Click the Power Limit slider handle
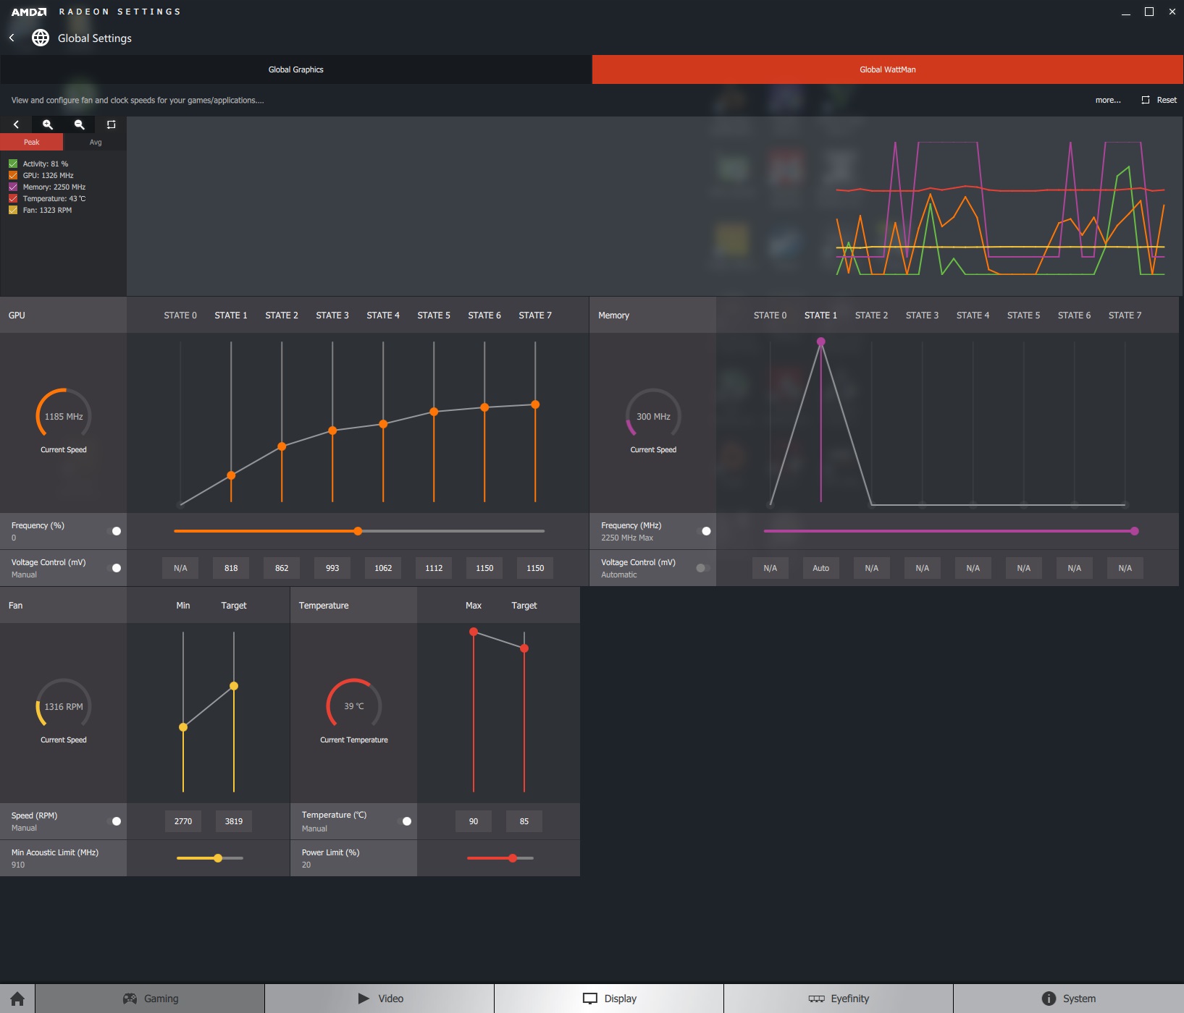 [x=513, y=858]
